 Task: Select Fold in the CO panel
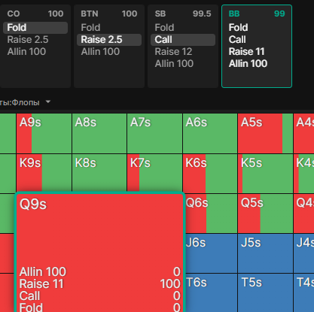point(35,28)
